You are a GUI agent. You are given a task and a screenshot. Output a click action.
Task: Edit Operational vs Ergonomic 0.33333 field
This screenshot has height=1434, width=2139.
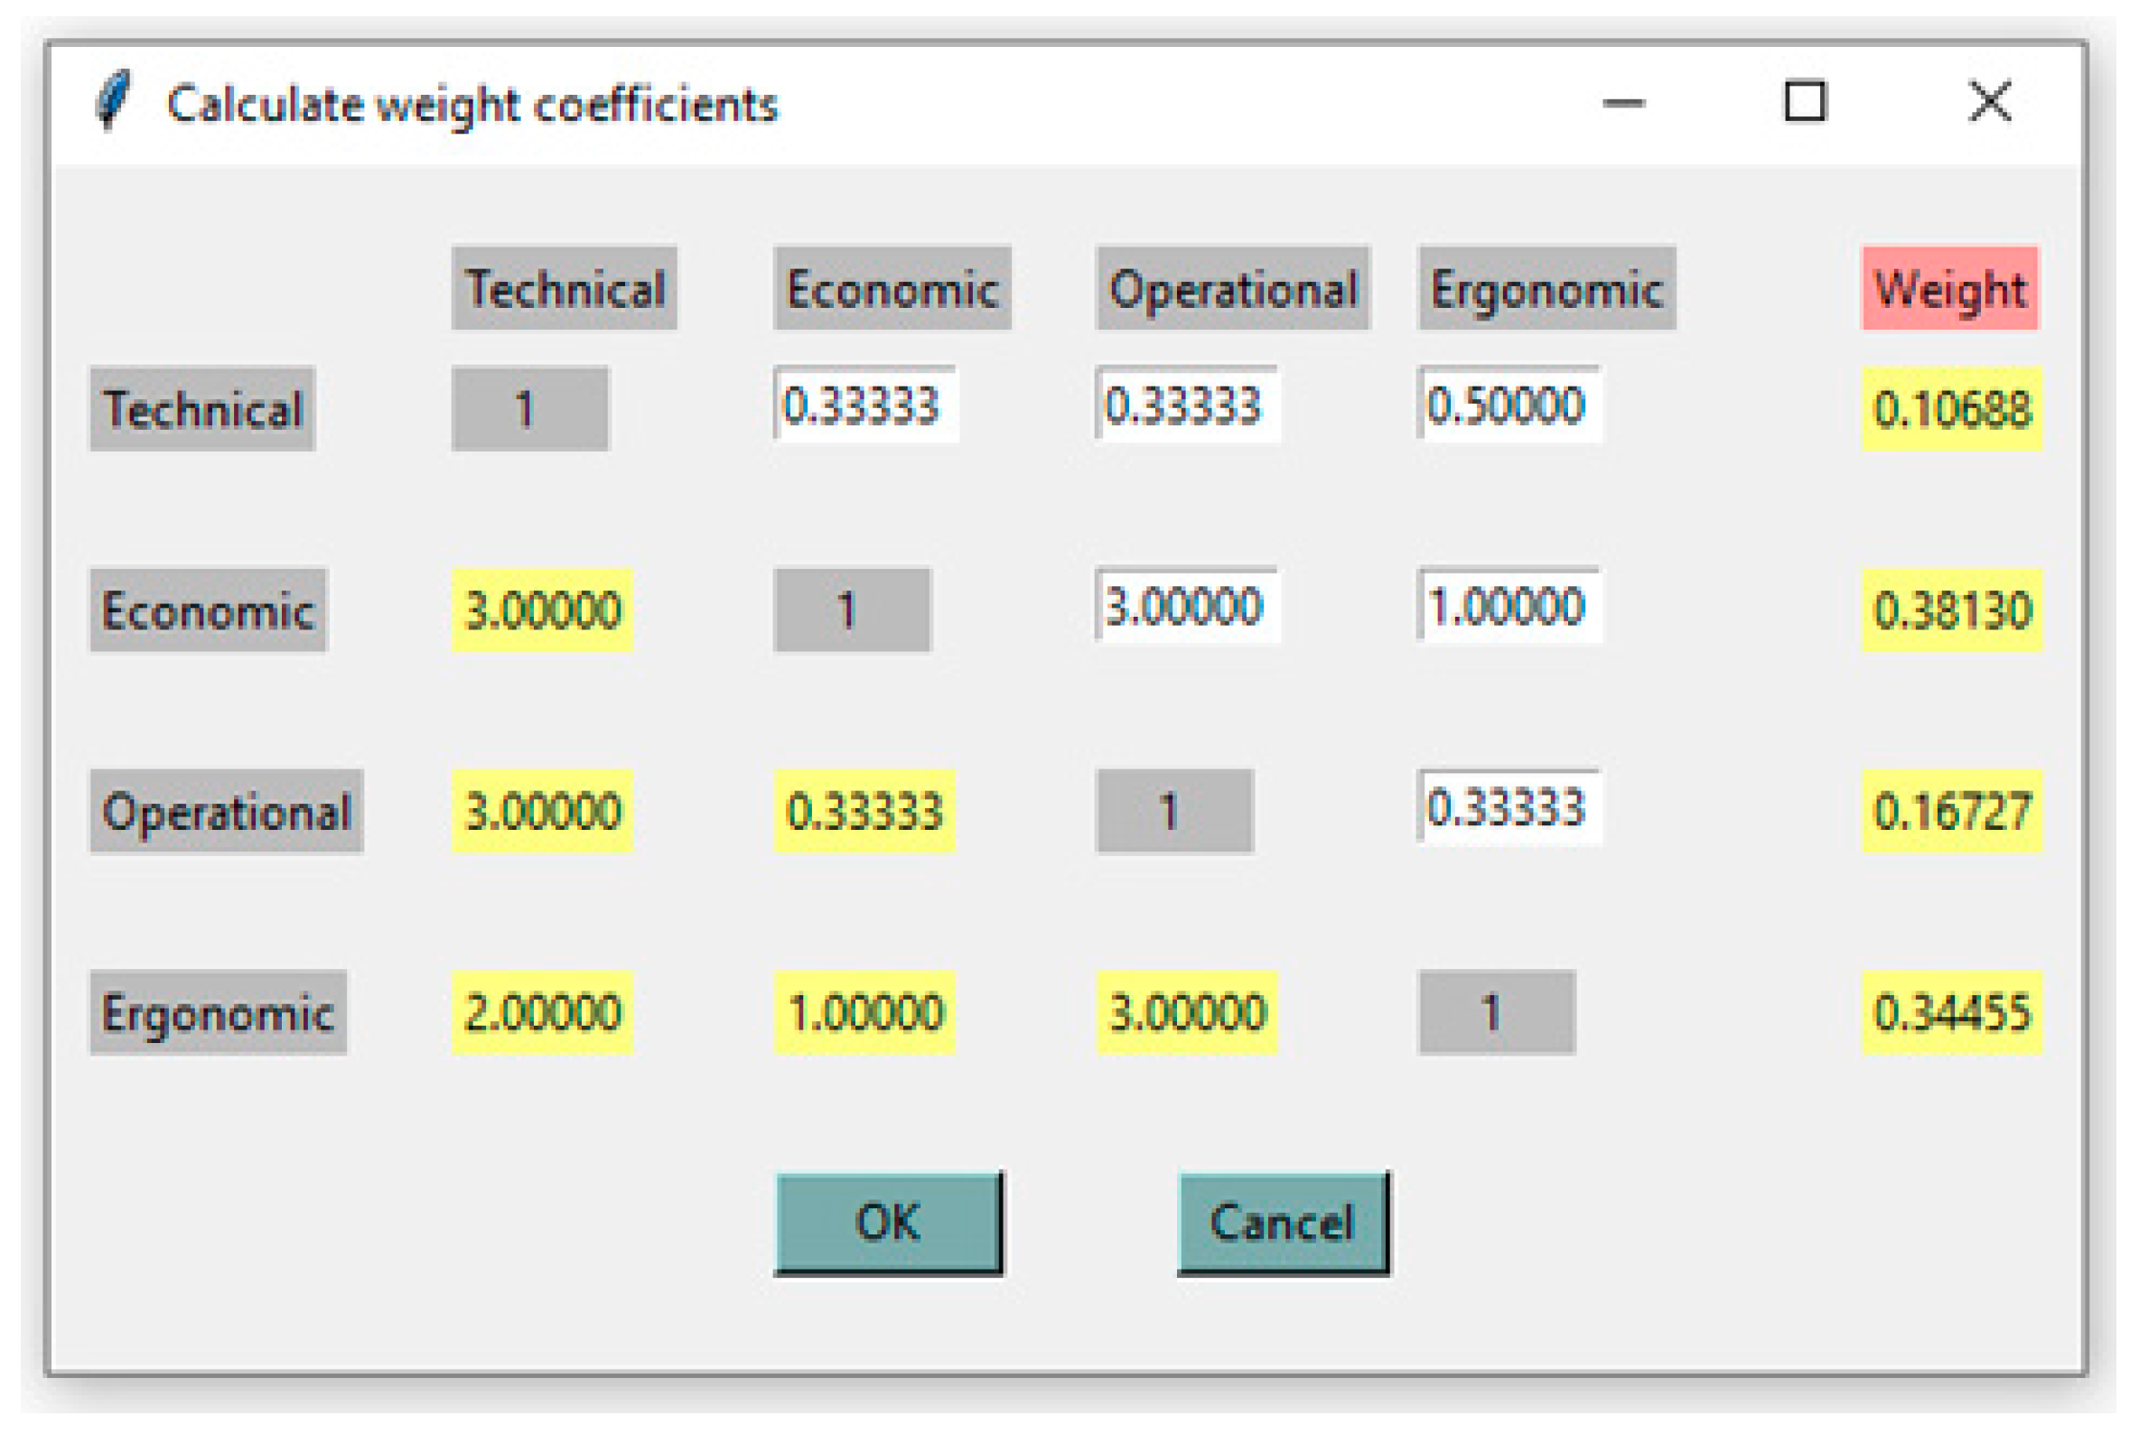click(1509, 807)
